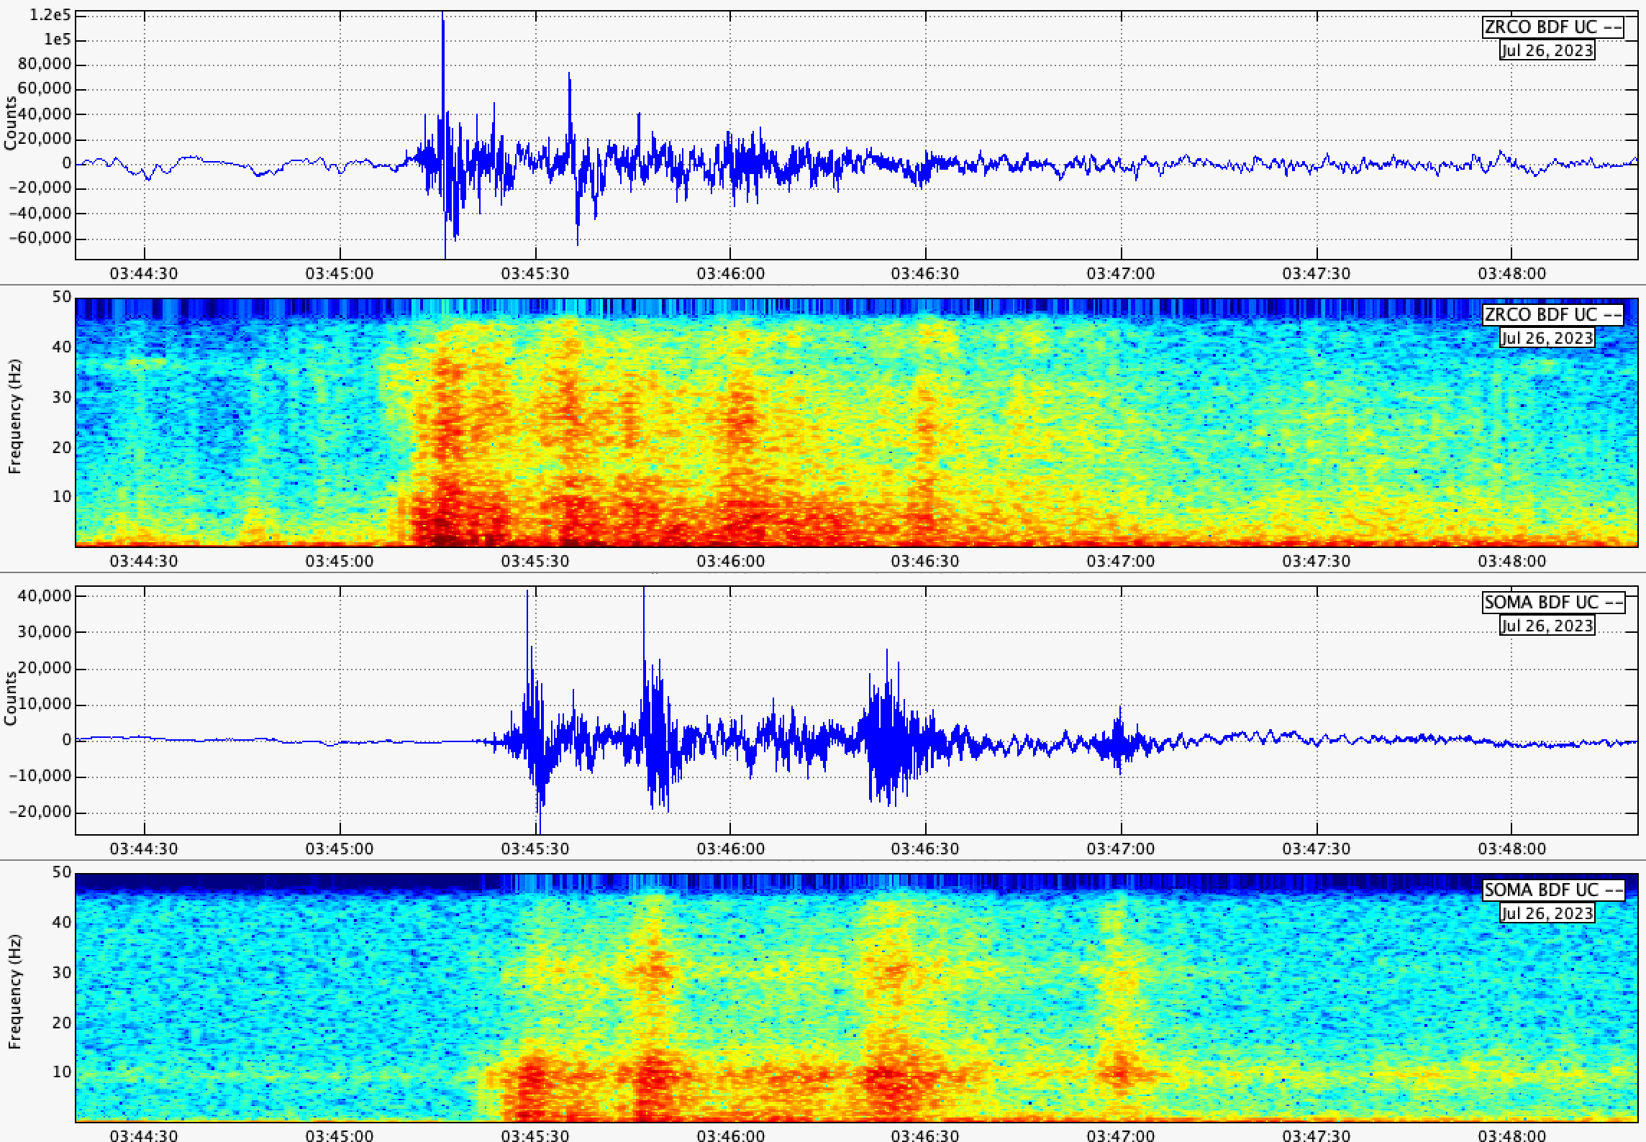The width and height of the screenshot is (1646, 1142).
Task: Click the Counts axis label of the SOMA waveform
Action: (x=10, y=698)
